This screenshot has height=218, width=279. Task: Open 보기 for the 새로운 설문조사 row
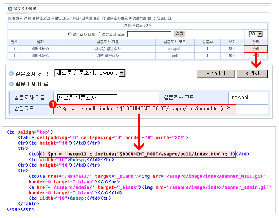(x=232, y=49)
